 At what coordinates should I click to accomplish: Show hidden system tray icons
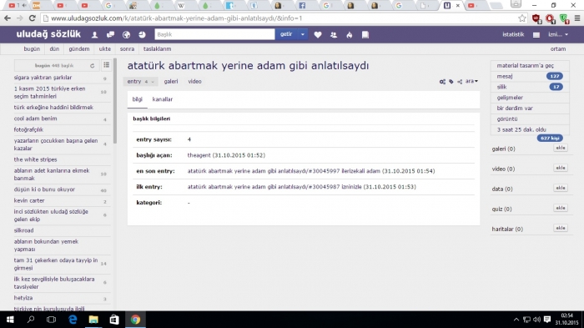pyautogui.click(x=516, y=320)
